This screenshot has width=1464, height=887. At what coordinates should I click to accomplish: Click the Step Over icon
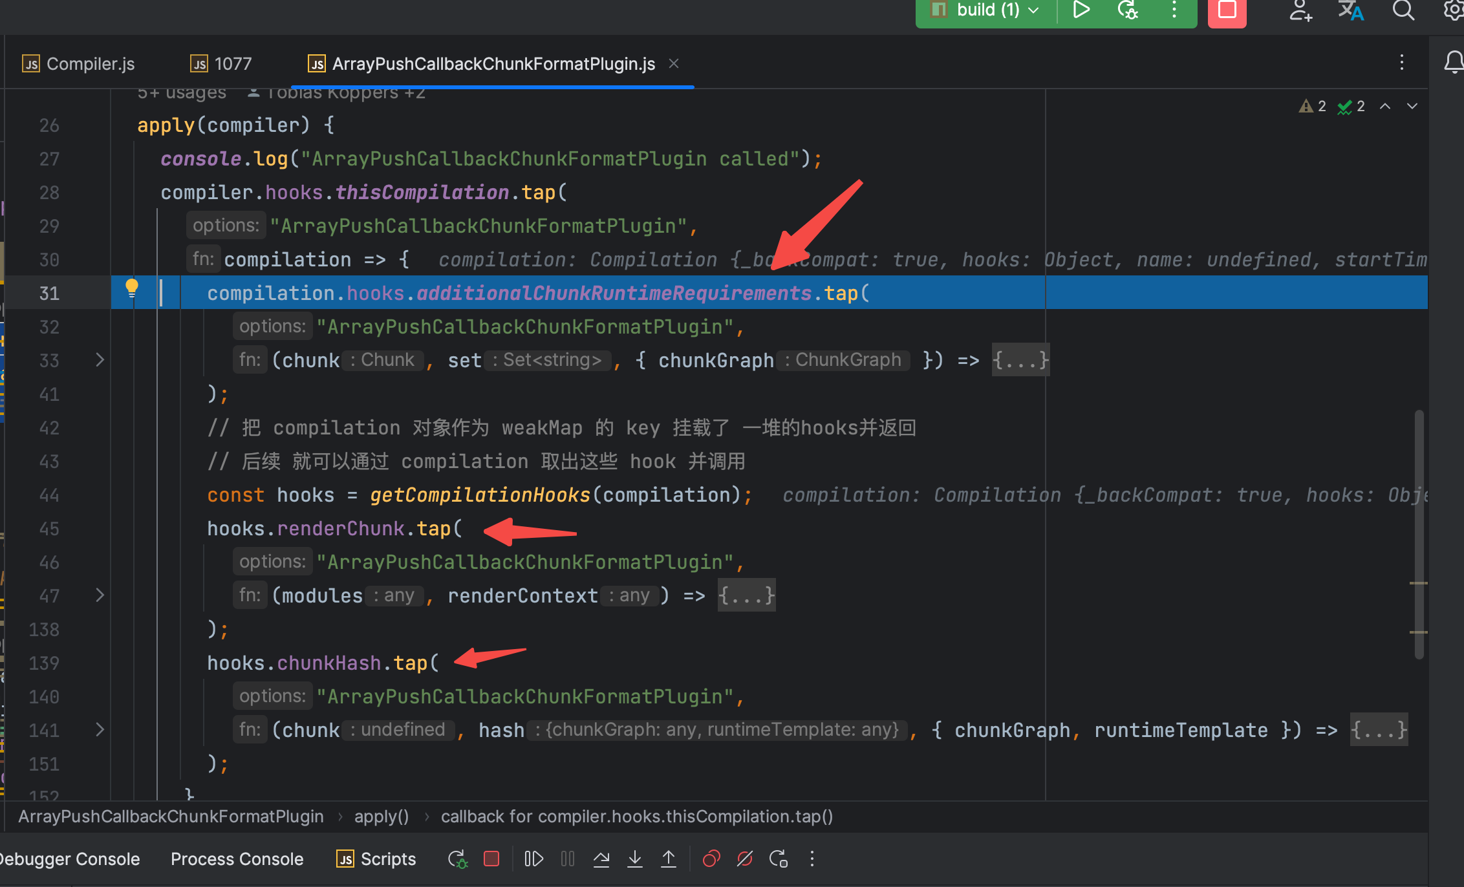point(601,859)
